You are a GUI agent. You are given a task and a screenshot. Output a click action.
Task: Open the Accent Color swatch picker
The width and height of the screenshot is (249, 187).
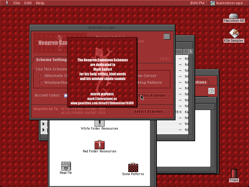tap(65, 96)
